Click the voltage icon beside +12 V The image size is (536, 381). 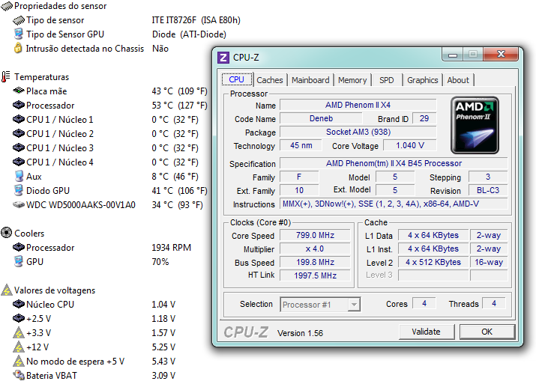pyautogui.click(x=19, y=347)
